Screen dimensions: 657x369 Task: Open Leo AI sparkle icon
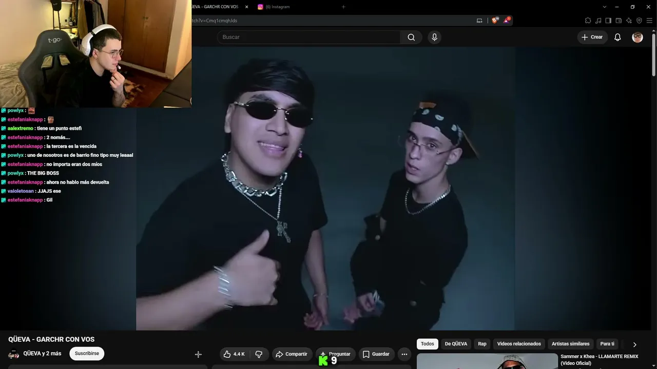point(629,20)
